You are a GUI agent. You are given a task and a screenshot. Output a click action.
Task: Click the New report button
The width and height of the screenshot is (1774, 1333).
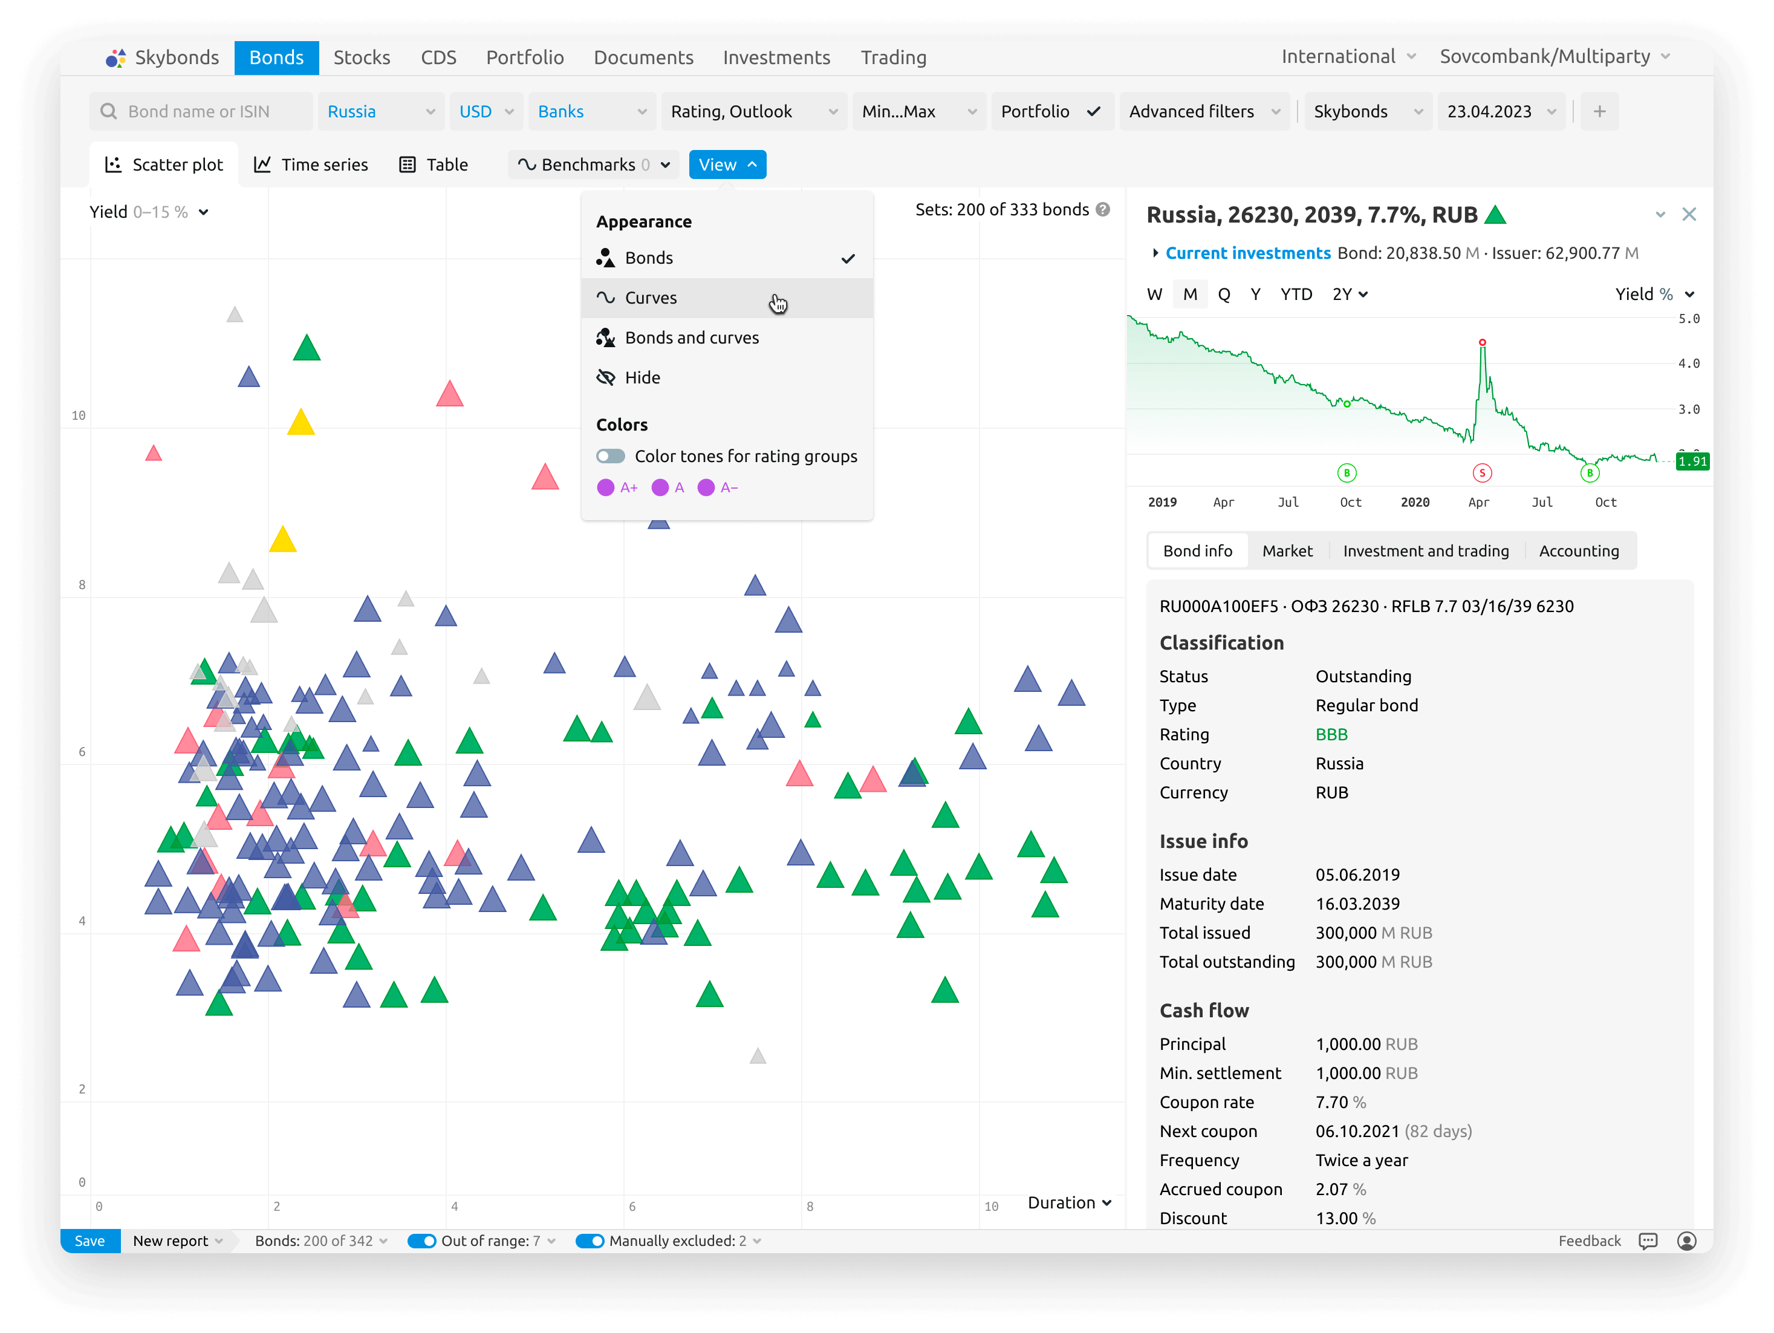178,1240
